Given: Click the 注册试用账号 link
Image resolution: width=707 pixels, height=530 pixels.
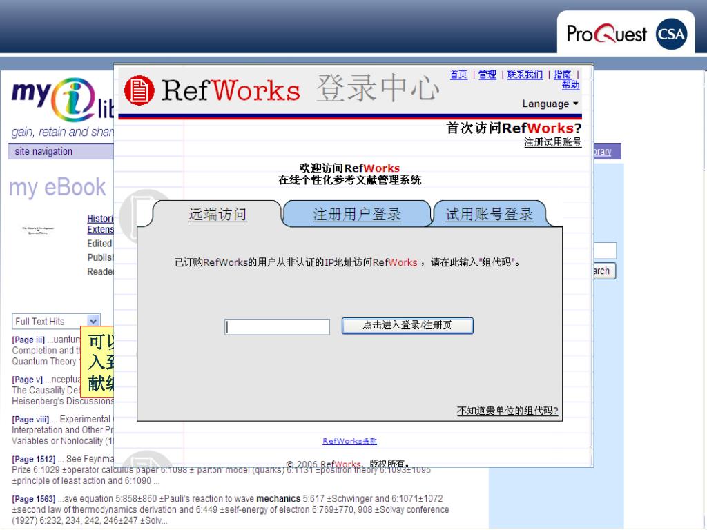Looking at the screenshot, I should click(x=553, y=142).
